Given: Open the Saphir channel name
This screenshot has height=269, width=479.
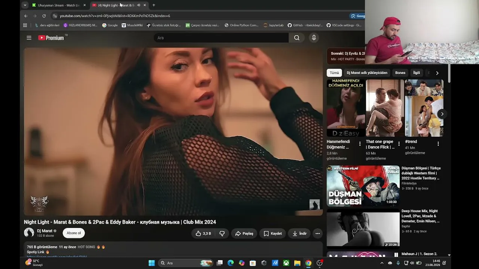Looking at the screenshot, I should (406, 226).
